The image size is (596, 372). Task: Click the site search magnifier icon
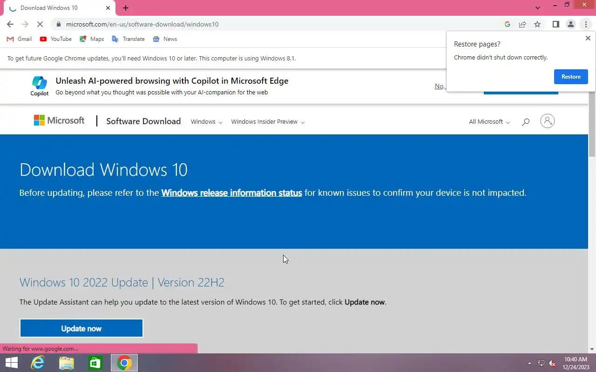526,122
